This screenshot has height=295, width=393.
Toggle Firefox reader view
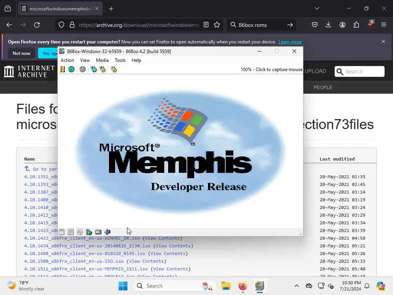(206, 25)
